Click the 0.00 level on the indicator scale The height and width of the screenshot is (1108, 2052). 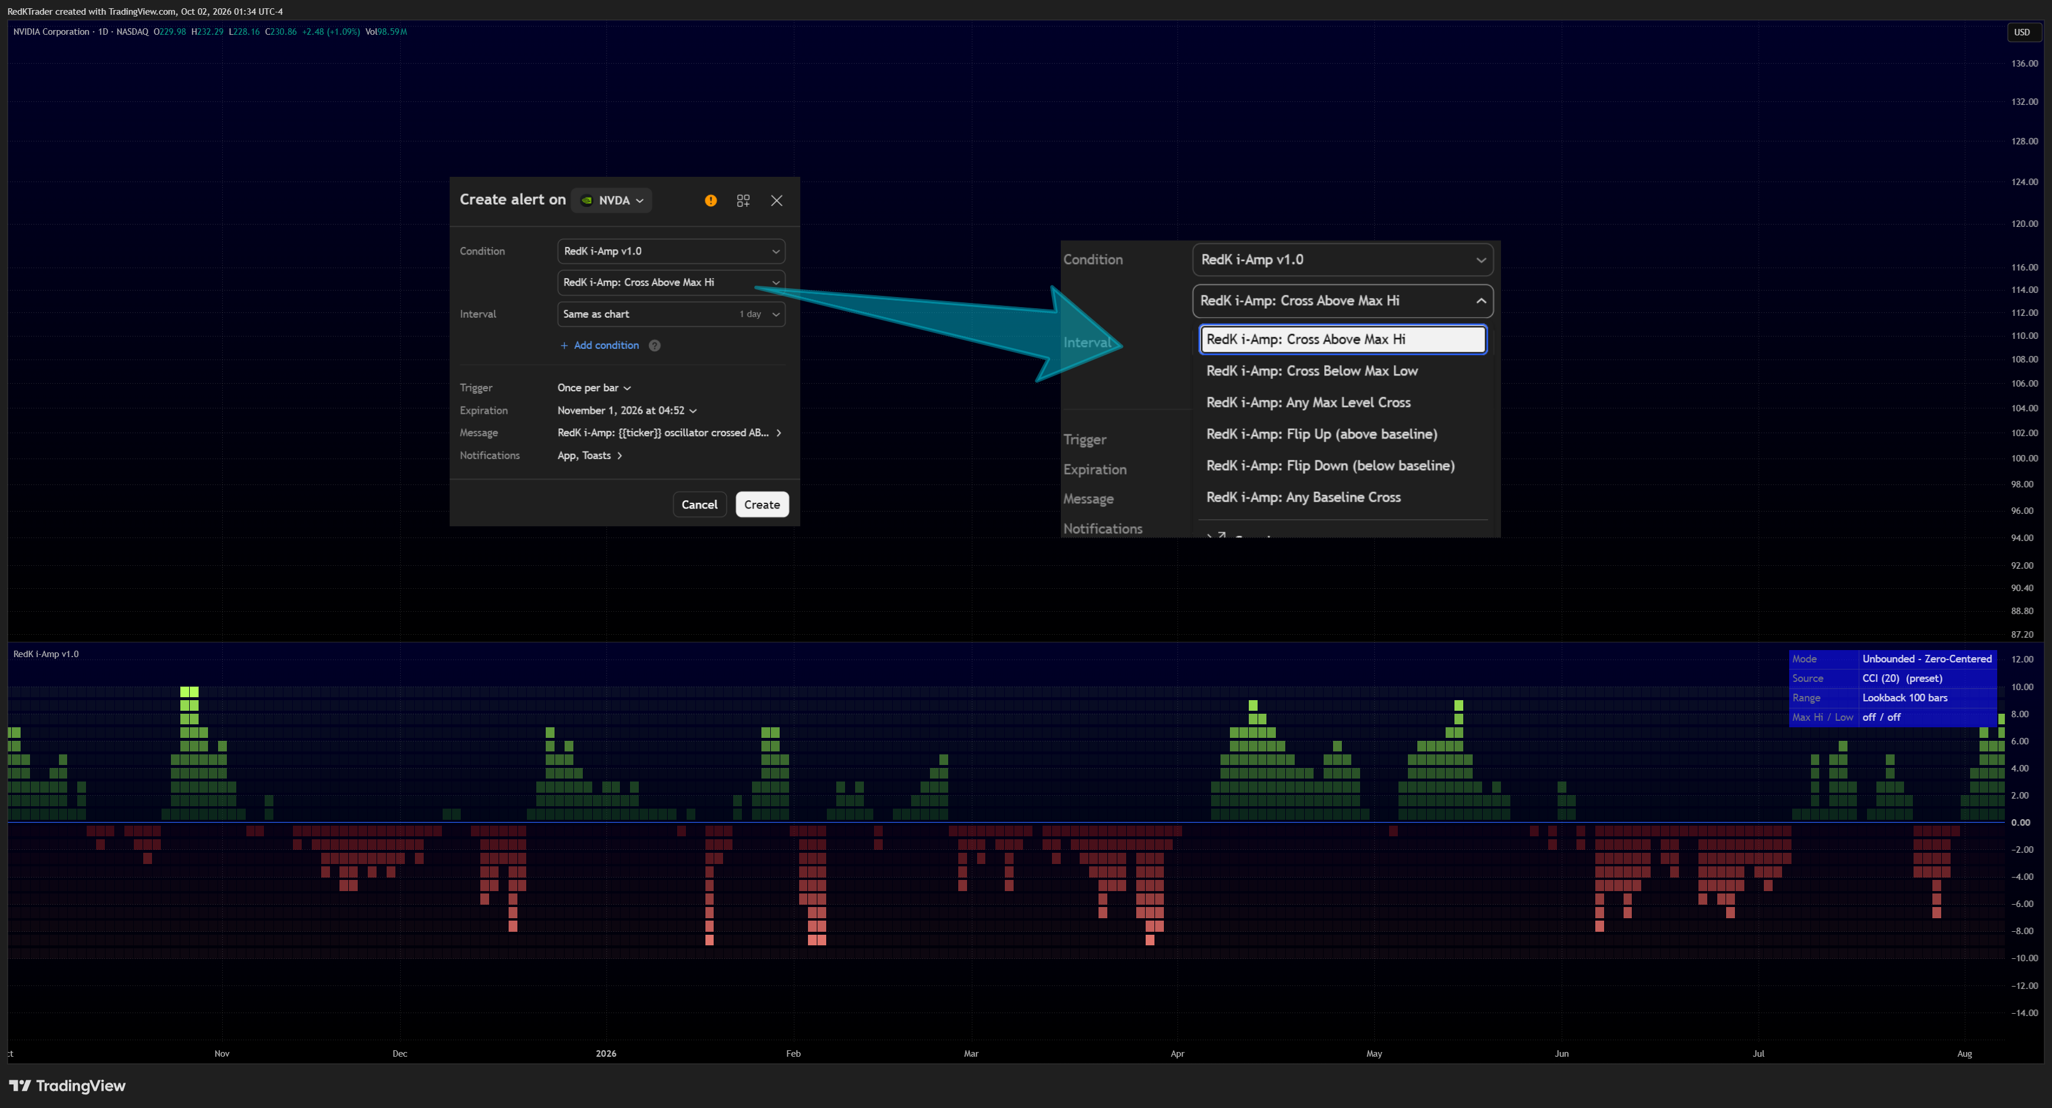click(2021, 823)
